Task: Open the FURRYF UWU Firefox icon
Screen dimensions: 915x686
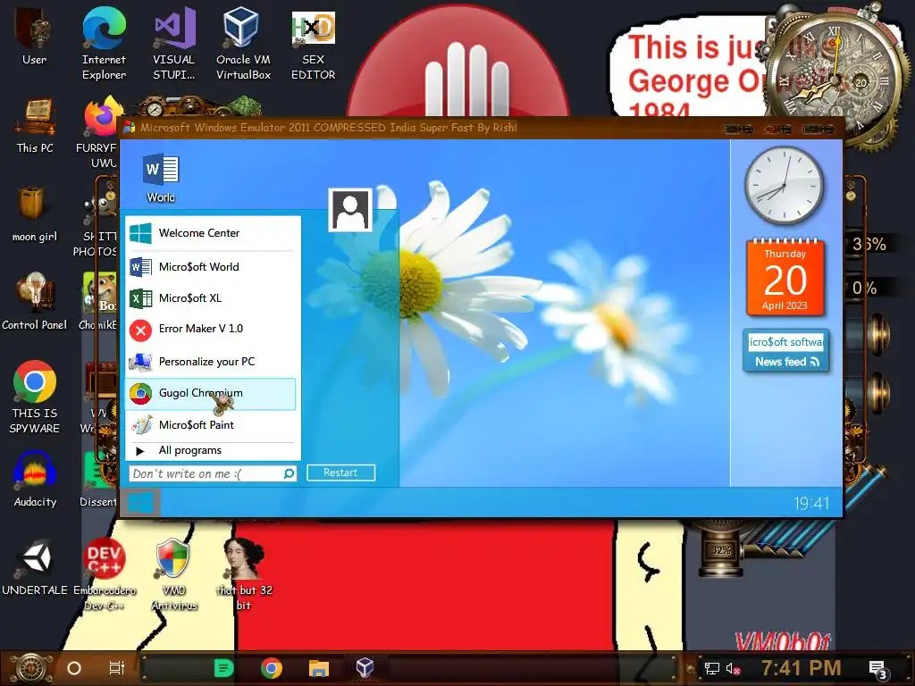Action: coord(100,133)
